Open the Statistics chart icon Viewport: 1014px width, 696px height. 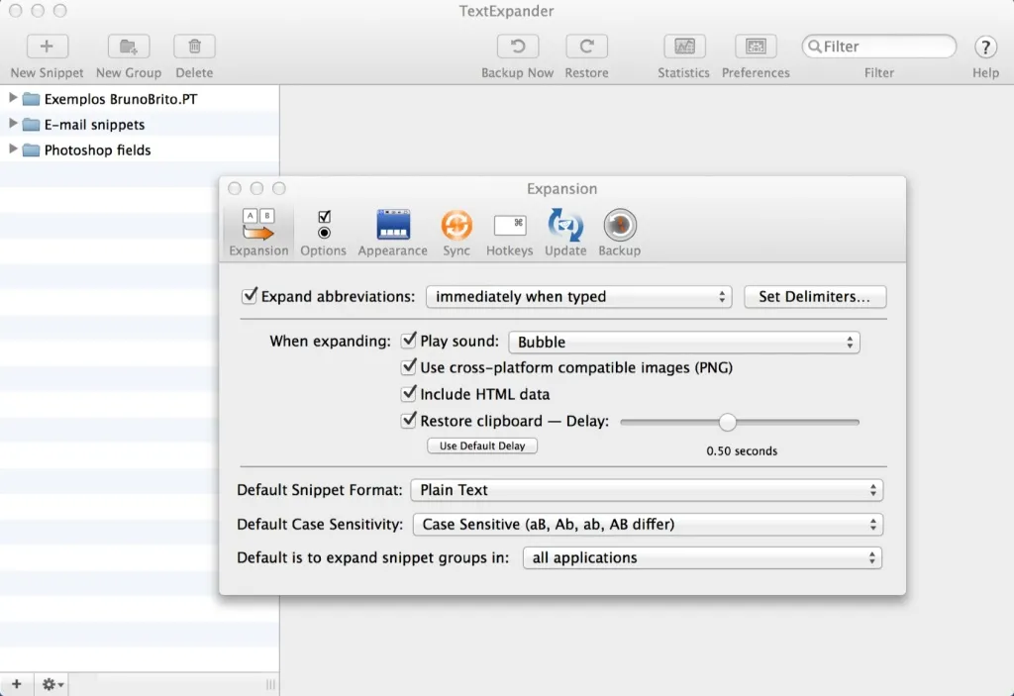coord(684,47)
